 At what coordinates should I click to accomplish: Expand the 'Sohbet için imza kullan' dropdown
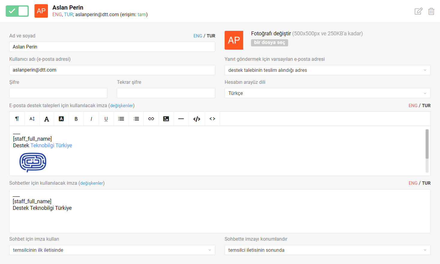112,250
